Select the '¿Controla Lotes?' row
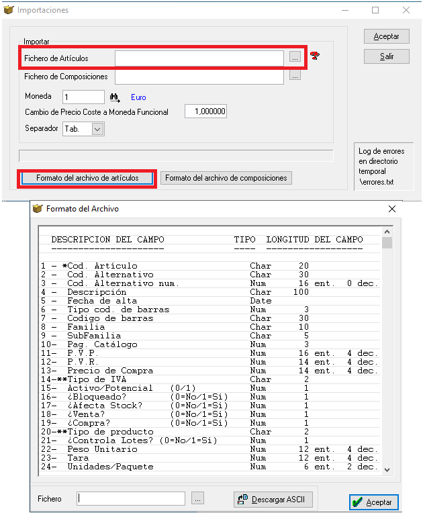 click(209, 440)
